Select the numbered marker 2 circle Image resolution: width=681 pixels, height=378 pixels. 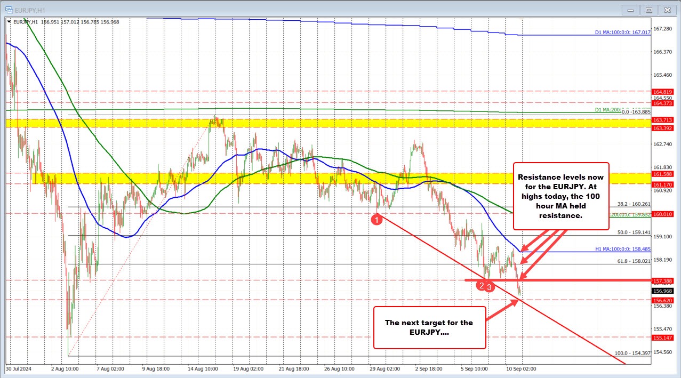click(x=481, y=286)
